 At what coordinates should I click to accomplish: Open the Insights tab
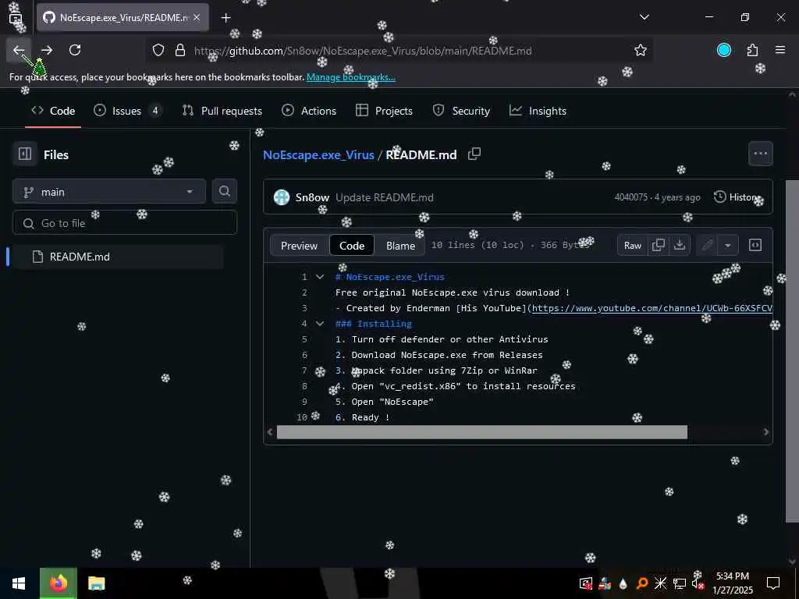click(538, 111)
